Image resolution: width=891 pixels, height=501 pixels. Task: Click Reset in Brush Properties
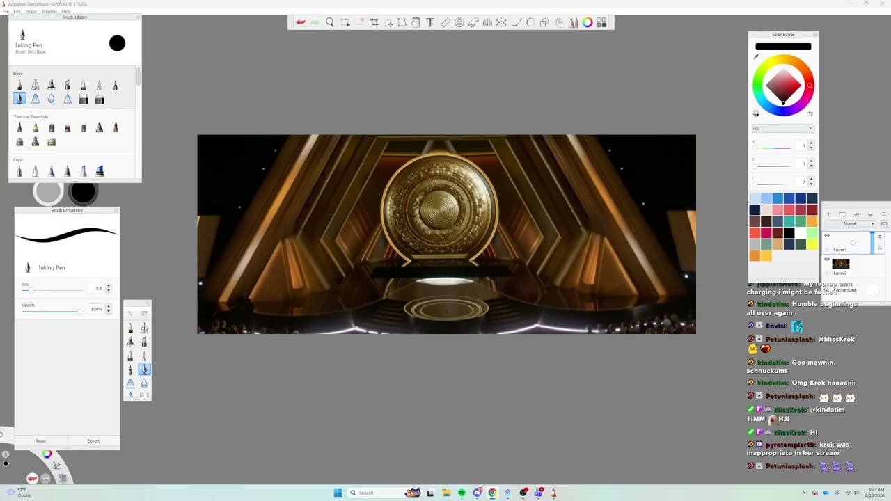[40, 441]
